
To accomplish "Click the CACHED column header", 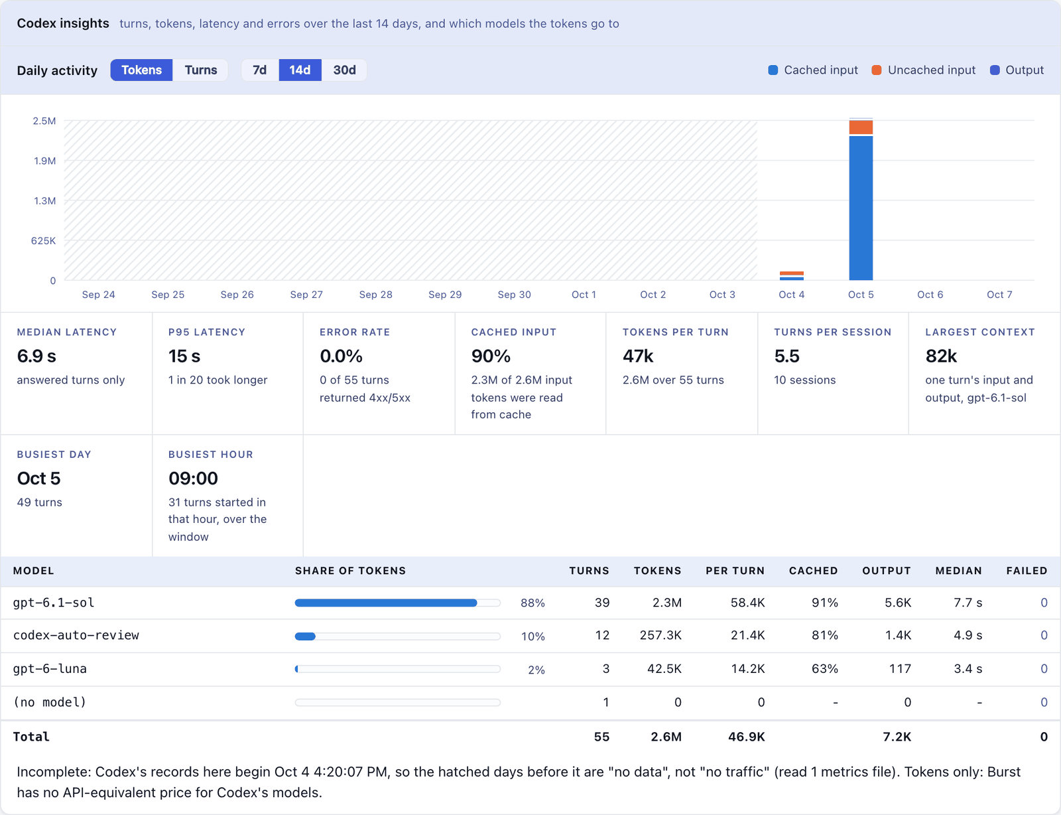I will [x=813, y=571].
